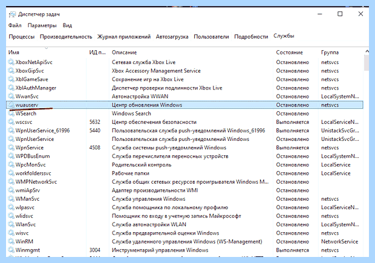Click the NetworkService group cell
The height and width of the screenshot is (263, 375).
tap(339, 241)
